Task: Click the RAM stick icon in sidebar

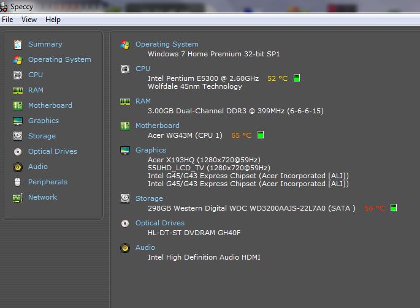Action: (18, 91)
